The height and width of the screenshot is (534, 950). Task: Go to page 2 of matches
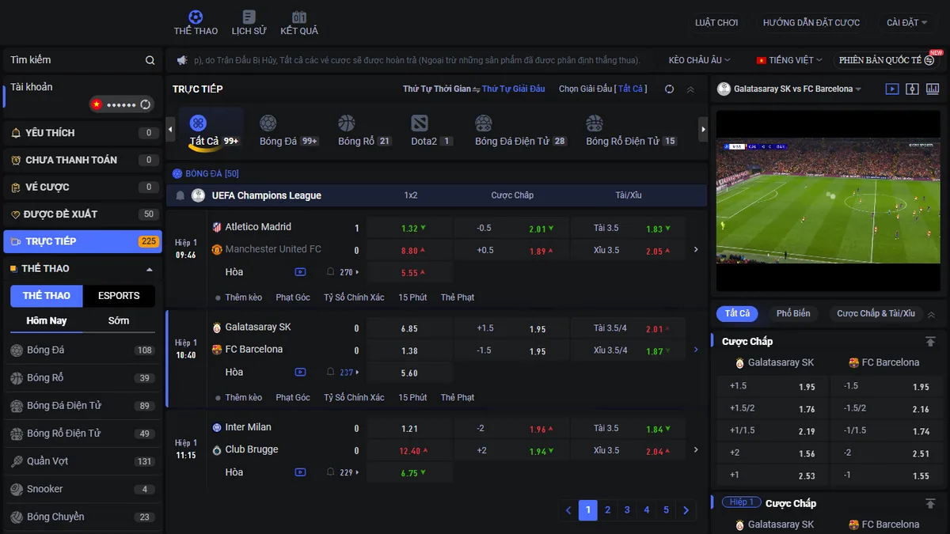607,510
